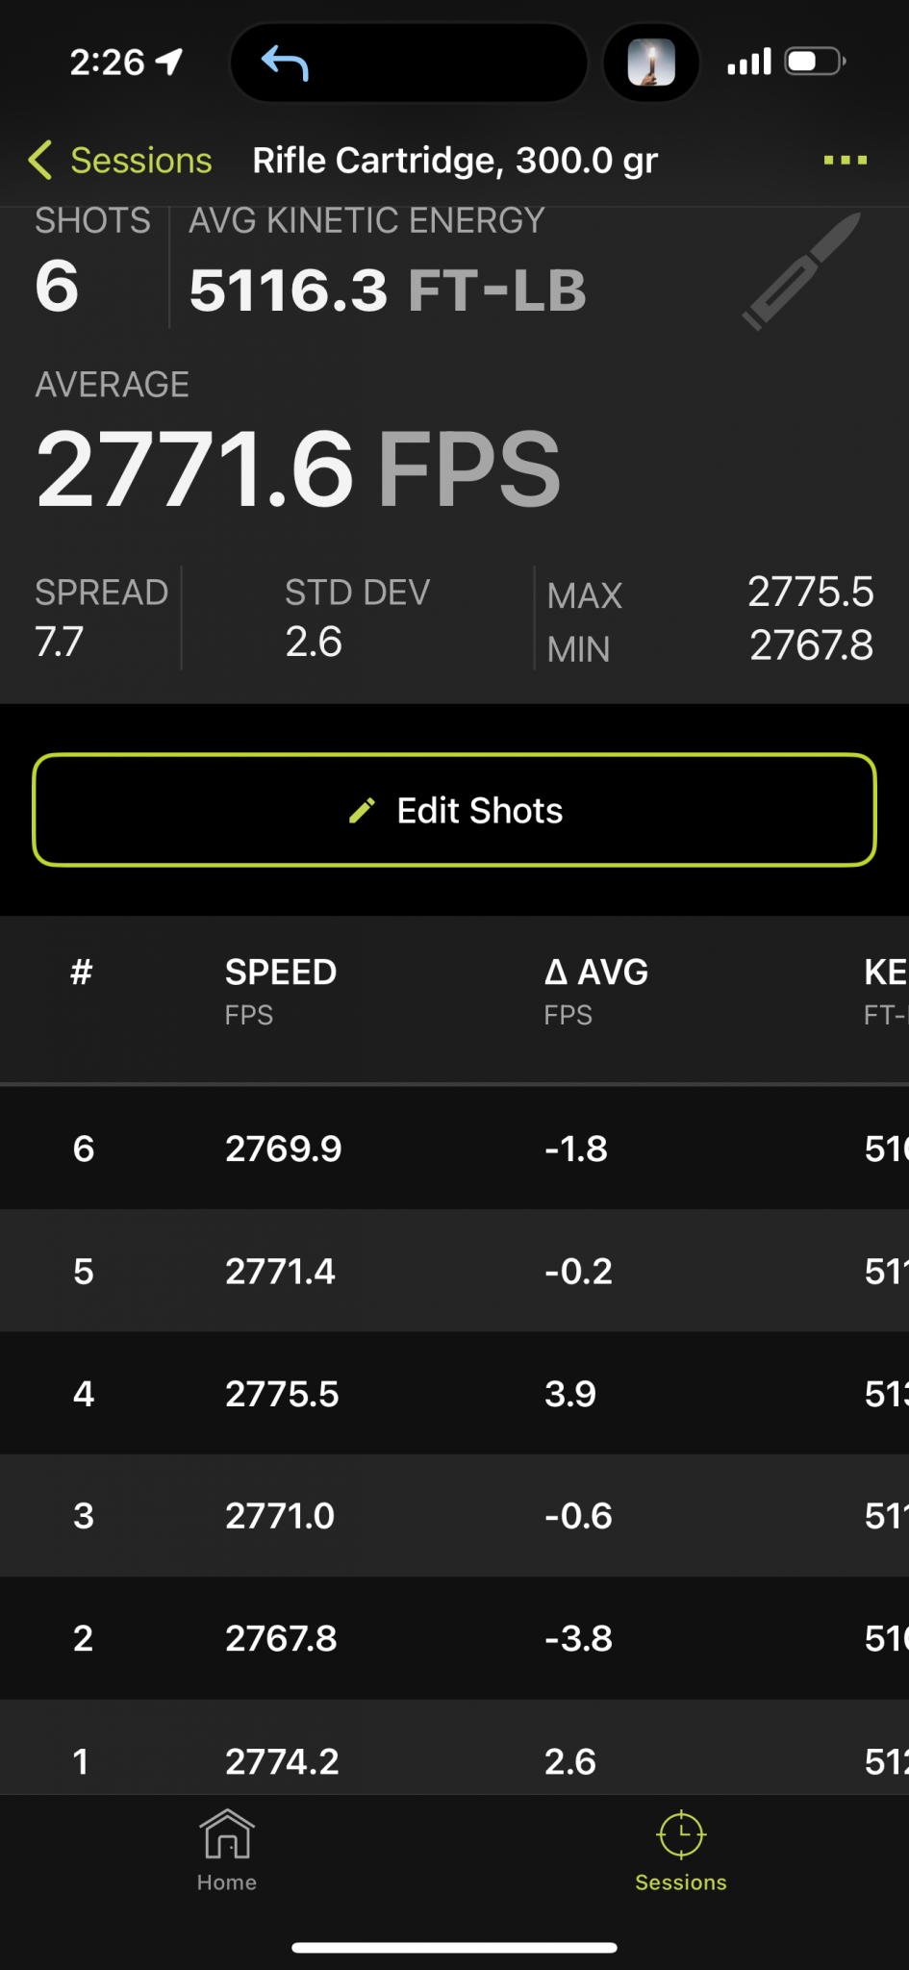Select shot 2 row at 2767.8 FPS
The width and height of the screenshot is (909, 1970).
coord(454,1637)
